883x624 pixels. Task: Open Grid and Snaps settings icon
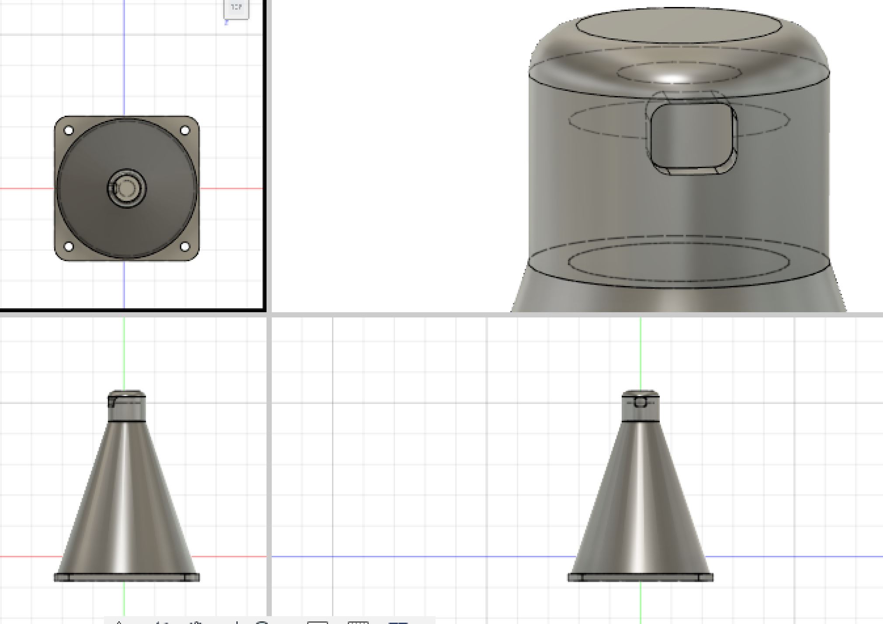click(x=358, y=622)
